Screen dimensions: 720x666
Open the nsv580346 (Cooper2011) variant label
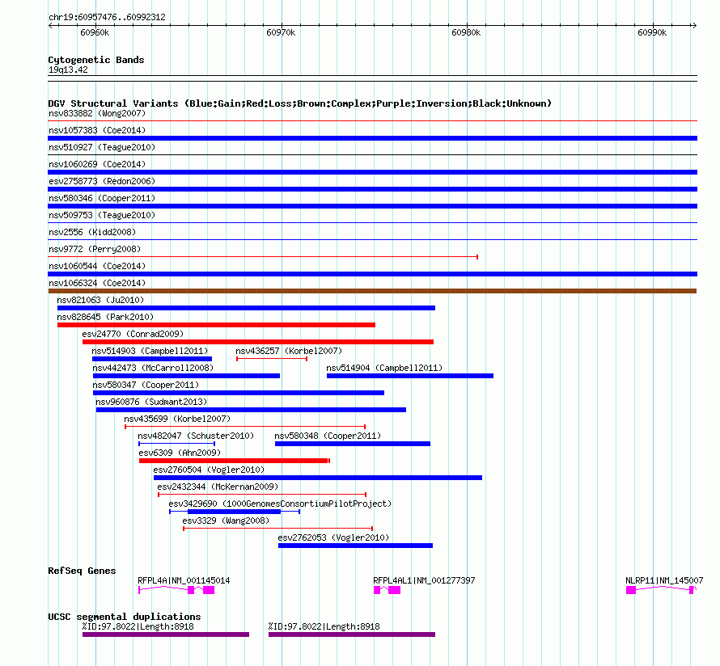102,198
